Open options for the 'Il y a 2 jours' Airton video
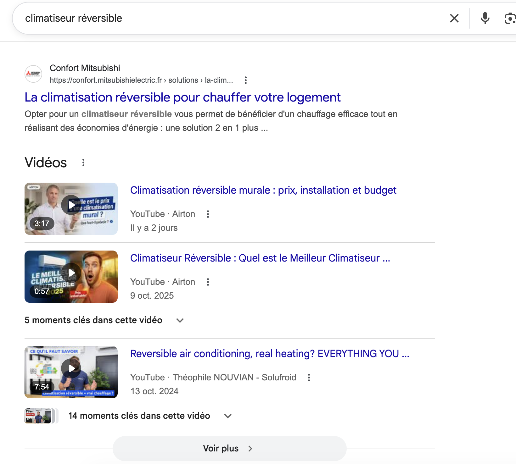 point(208,214)
